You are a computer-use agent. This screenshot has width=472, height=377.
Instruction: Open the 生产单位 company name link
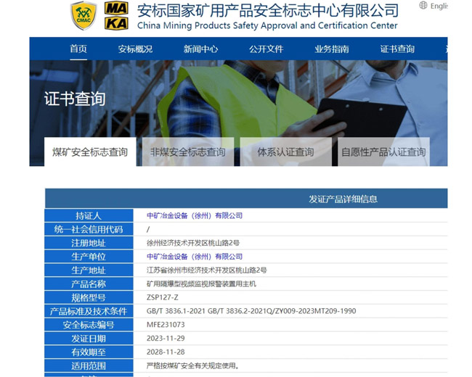pos(195,257)
